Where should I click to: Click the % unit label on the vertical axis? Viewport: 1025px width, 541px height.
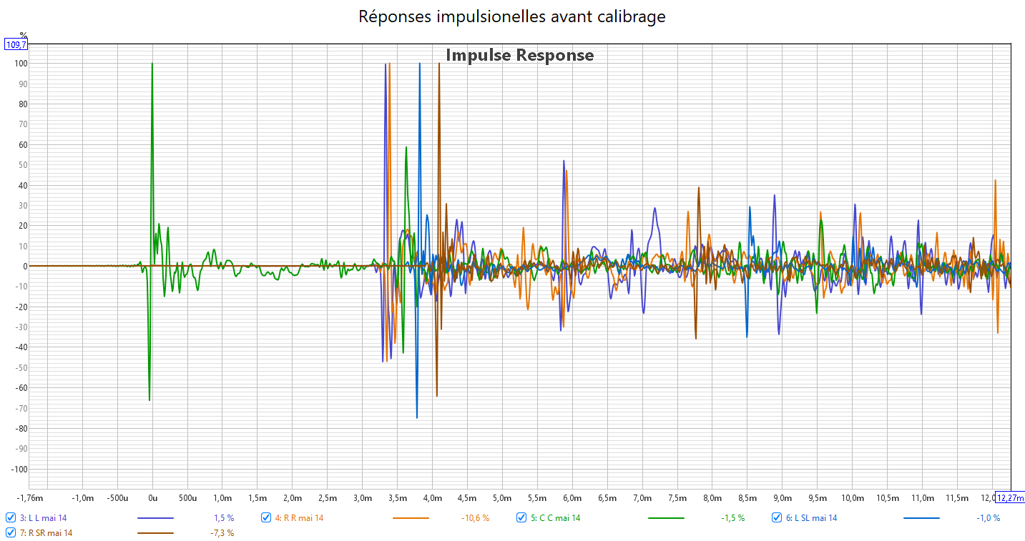click(23, 35)
